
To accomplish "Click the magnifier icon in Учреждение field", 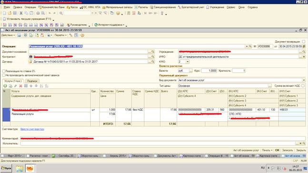I will [x=304, y=52].
